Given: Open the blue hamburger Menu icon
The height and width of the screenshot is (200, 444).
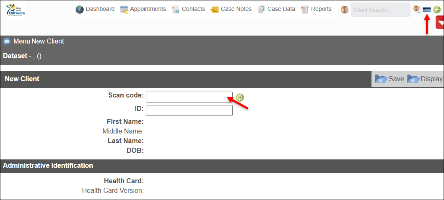Looking at the screenshot, I should click(x=7, y=41).
